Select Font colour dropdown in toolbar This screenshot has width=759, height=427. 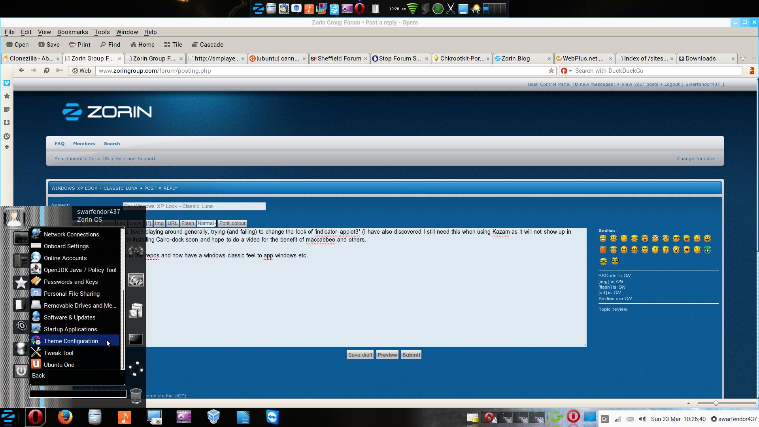[x=232, y=223]
